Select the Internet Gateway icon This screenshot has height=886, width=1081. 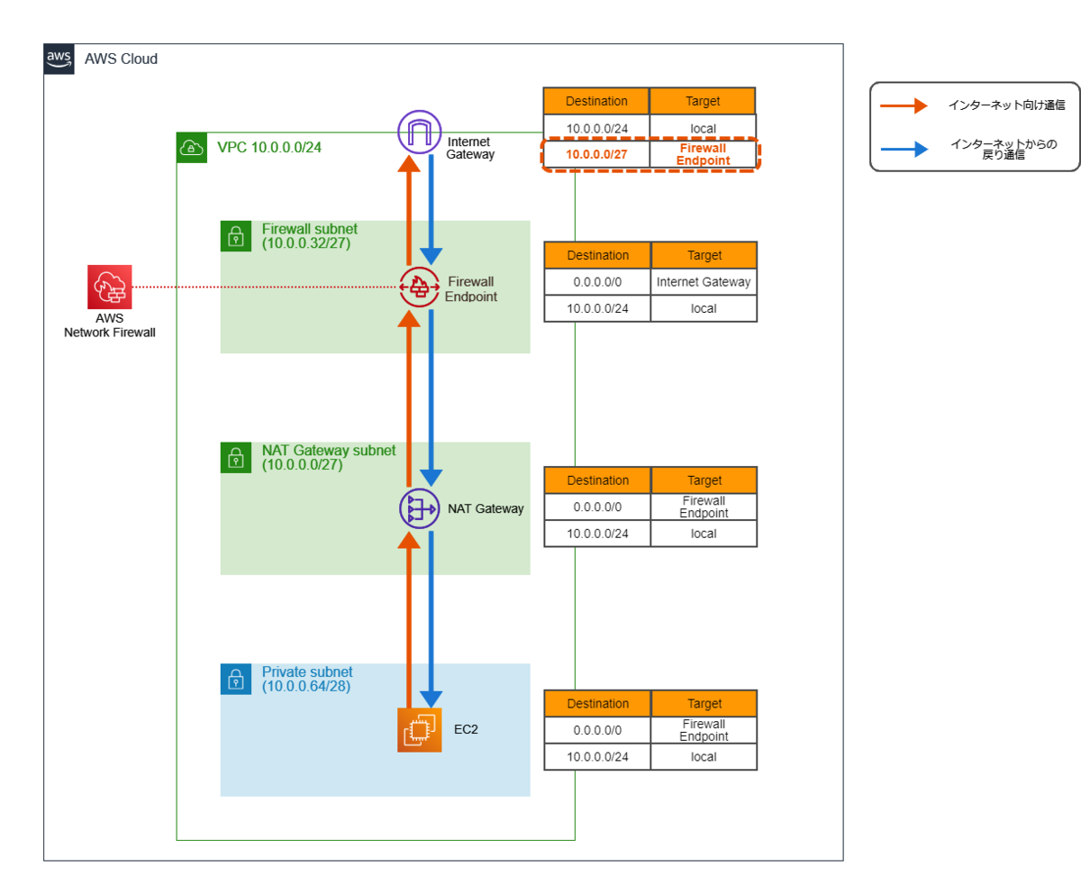click(x=420, y=132)
